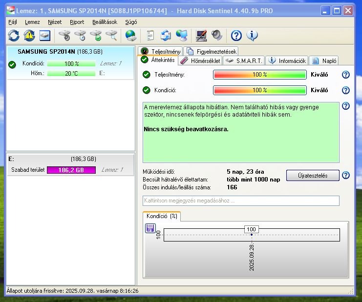This screenshot has width=362, height=302.
Task: Click the globe and monitor network icon
Action: point(182,36)
